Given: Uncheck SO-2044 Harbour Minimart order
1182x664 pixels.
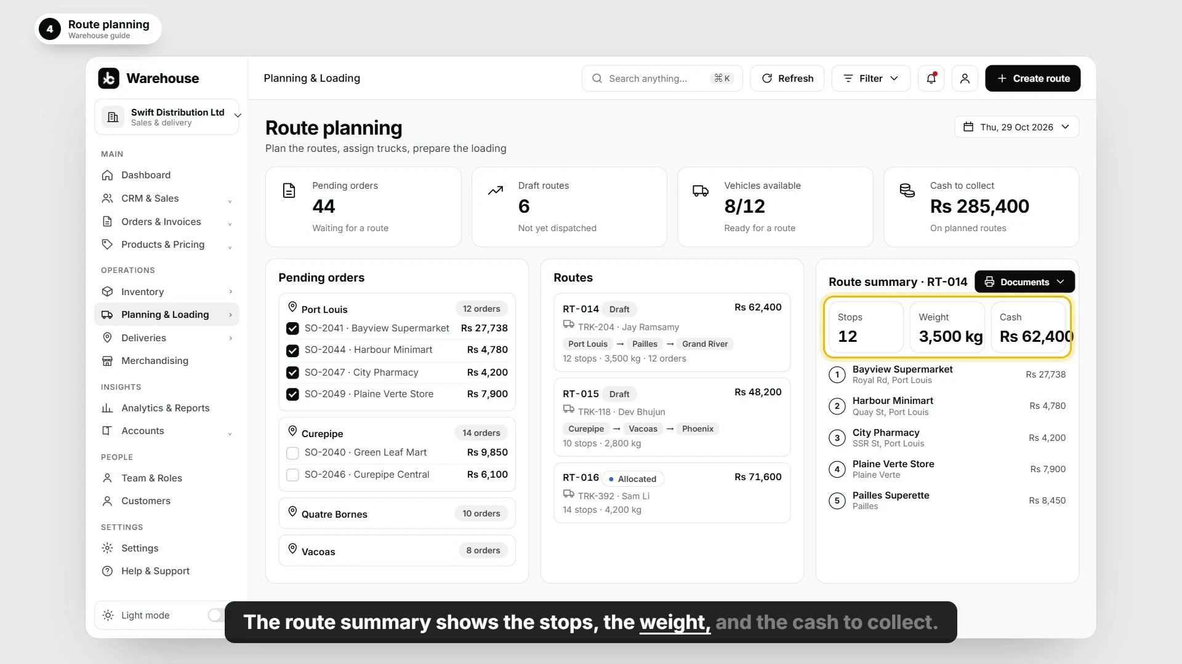Looking at the screenshot, I should pos(292,350).
